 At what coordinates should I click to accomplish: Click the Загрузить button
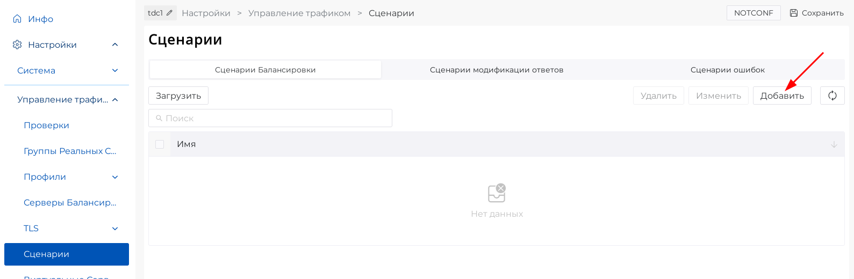178,96
